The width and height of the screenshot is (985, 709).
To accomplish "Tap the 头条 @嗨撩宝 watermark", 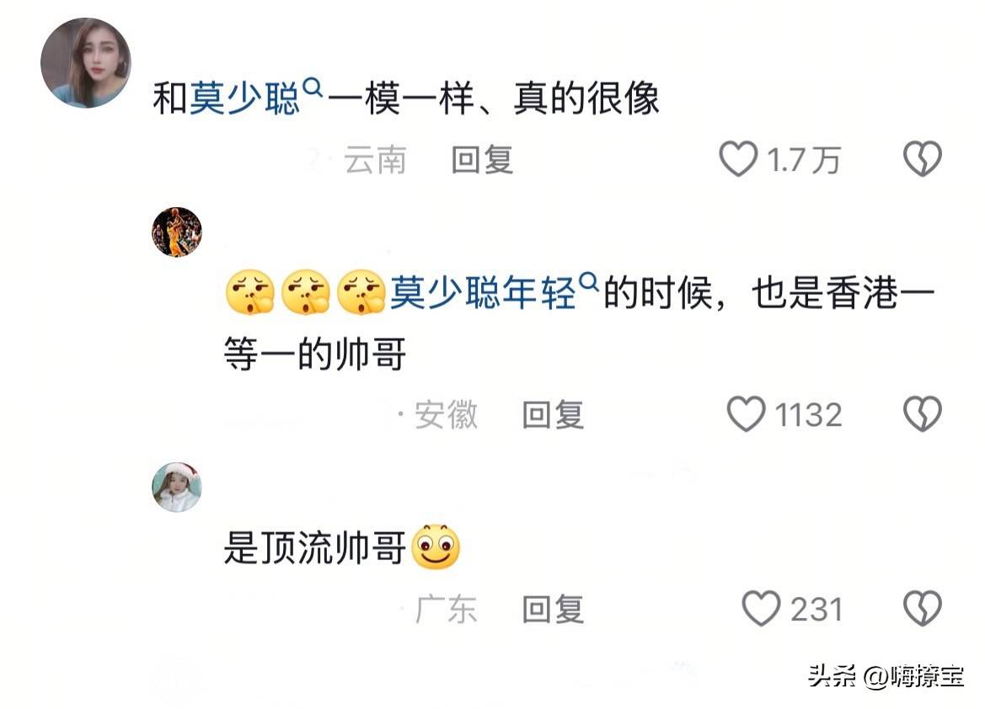I will click(886, 675).
